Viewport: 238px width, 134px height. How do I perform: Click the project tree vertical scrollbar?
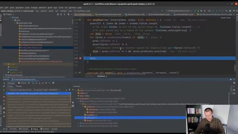(x=73, y=21)
